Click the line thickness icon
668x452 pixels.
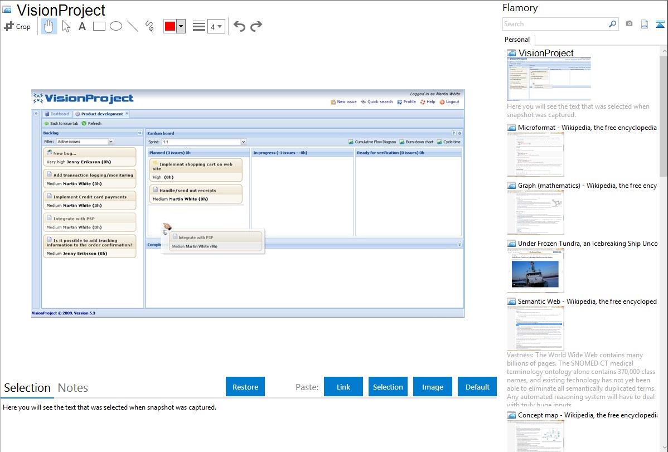click(199, 26)
